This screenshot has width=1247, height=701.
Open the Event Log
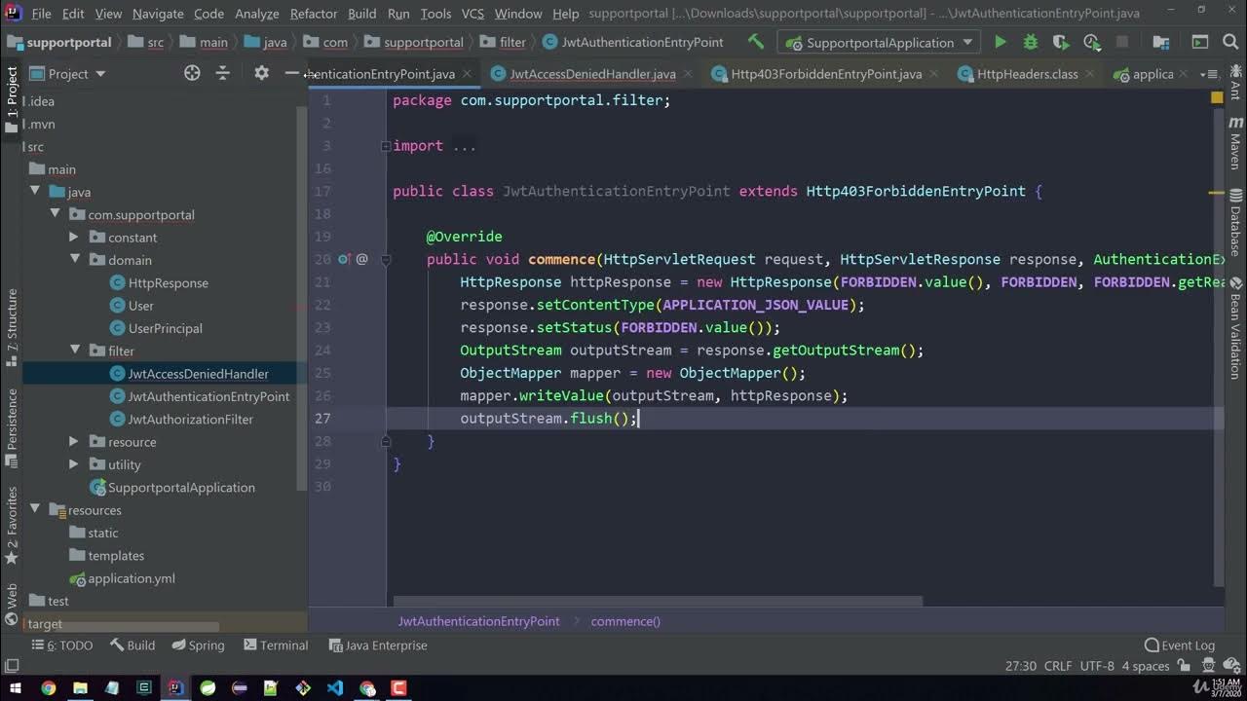[x=1180, y=645]
